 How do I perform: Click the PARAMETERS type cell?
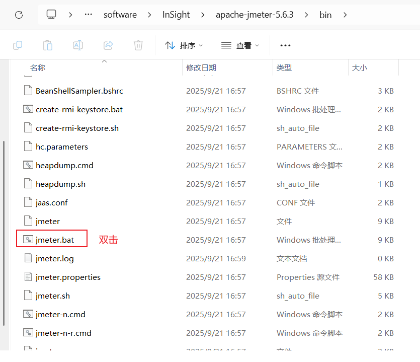pyautogui.click(x=309, y=147)
